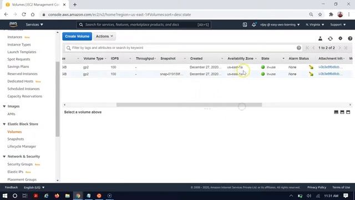Open Chrome three-dot menu
The height and width of the screenshot is (200, 355).
(349, 14)
